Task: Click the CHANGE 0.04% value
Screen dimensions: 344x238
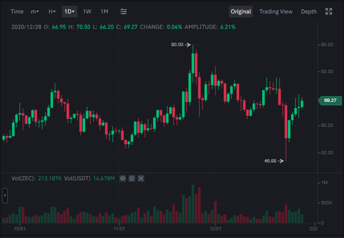Action: pos(175,27)
